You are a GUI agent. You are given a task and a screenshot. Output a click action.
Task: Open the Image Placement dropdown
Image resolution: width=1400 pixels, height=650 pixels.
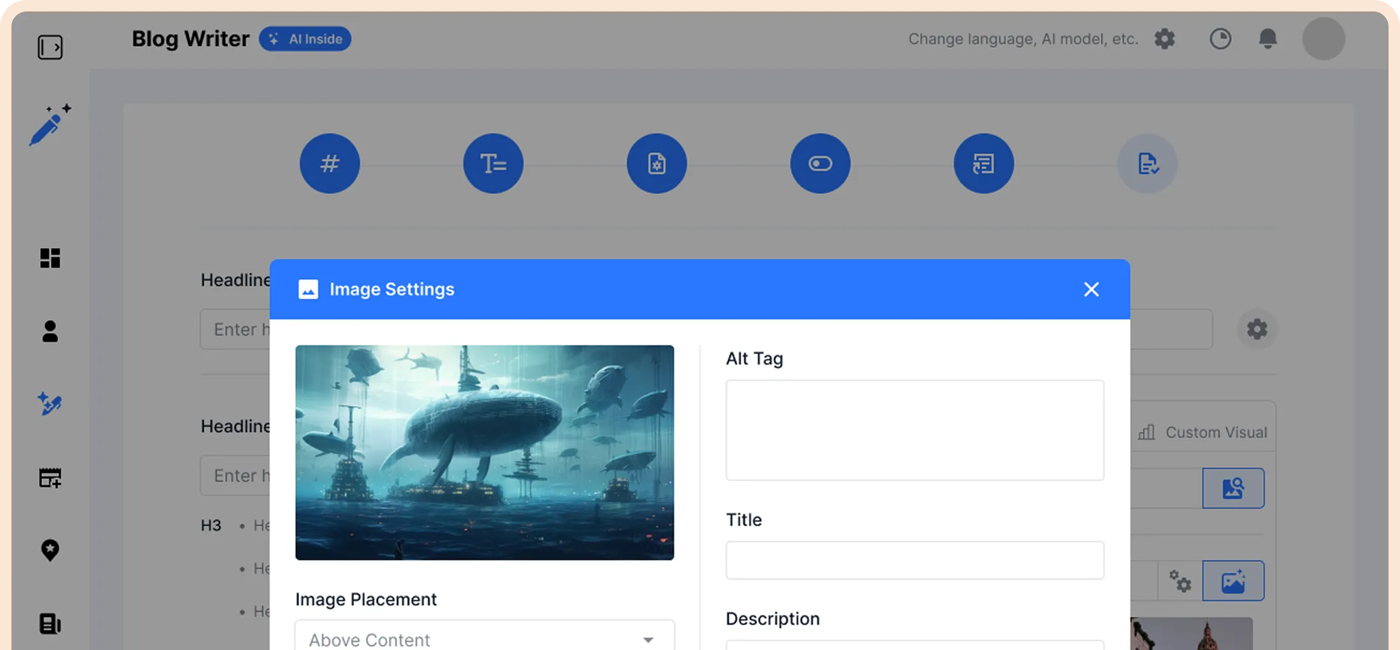(x=485, y=639)
